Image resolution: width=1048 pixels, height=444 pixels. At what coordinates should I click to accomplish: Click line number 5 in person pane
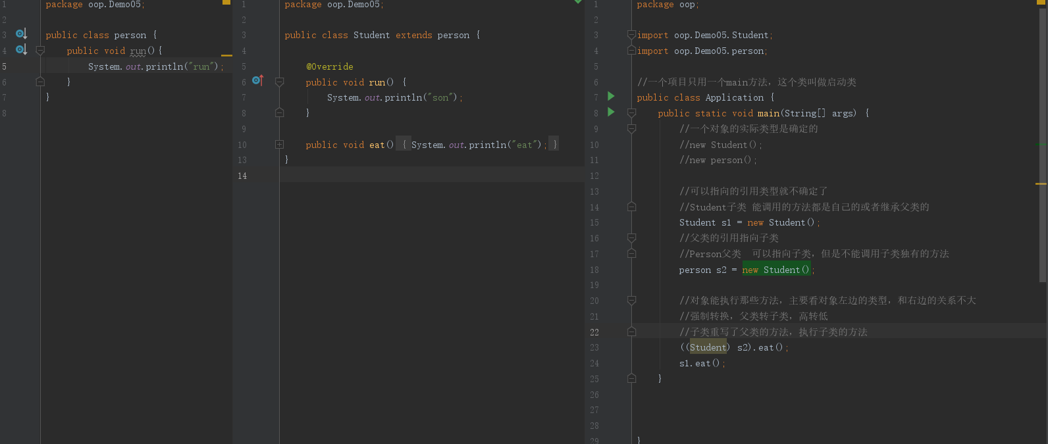click(x=4, y=66)
